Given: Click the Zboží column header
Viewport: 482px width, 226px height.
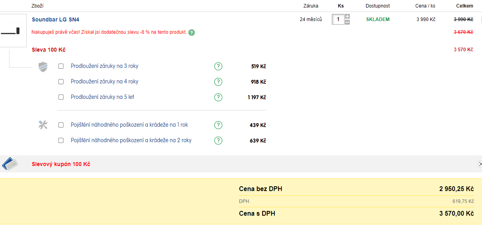Looking at the screenshot, I should [x=37, y=6].
